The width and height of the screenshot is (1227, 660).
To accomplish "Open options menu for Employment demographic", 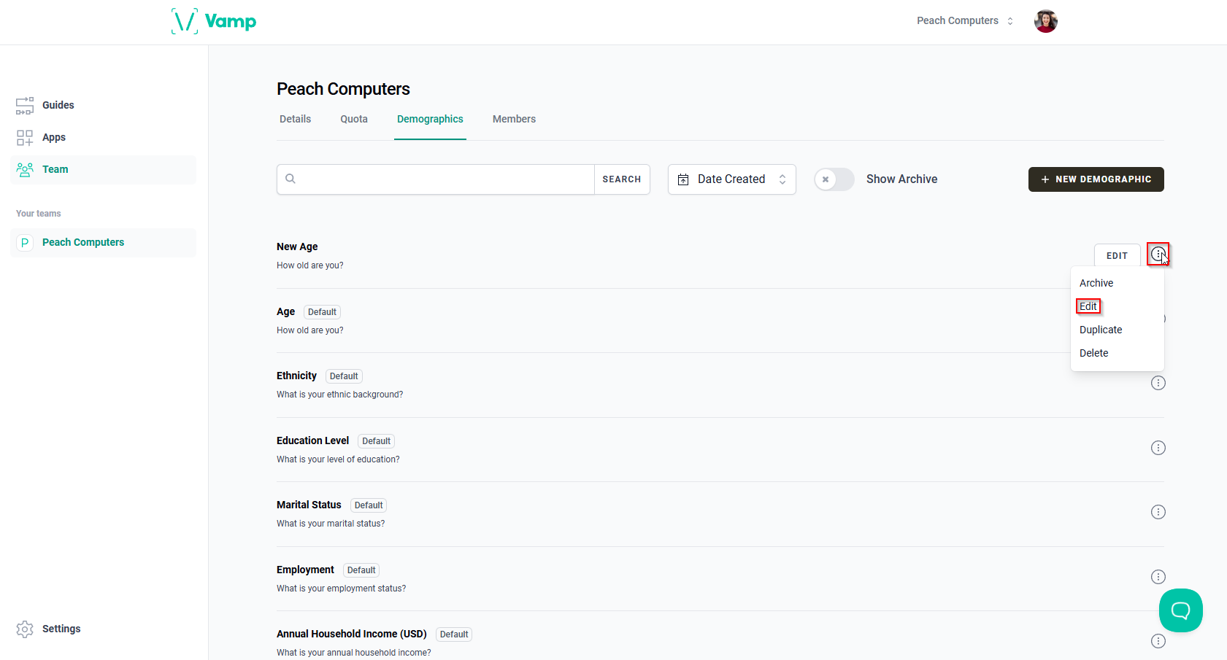I will point(1158,577).
